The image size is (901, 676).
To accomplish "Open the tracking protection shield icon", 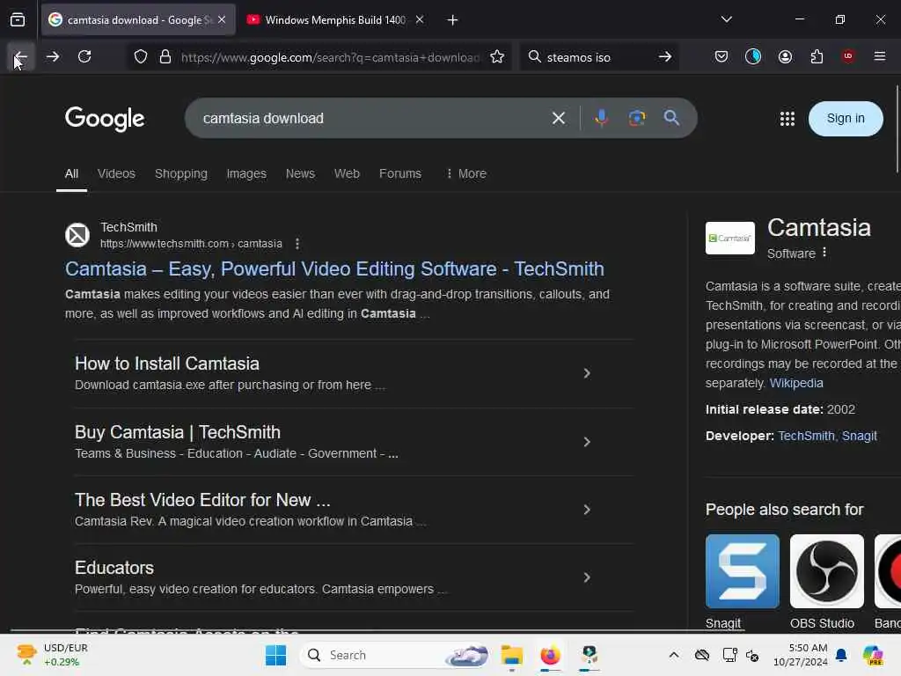I will pyautogui.click(x=141, y=57).
